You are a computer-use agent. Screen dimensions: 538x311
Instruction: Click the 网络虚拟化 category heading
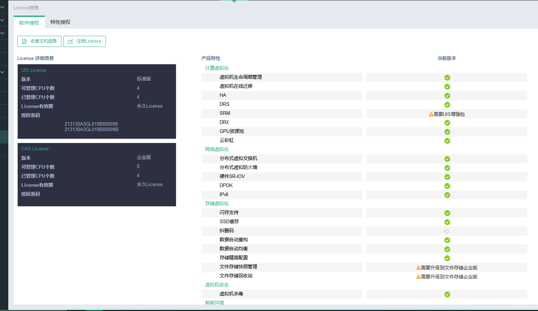[217, 149]
